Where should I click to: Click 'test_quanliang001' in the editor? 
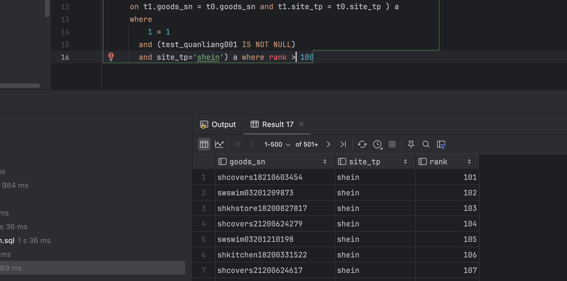click(x=199, y=45)
